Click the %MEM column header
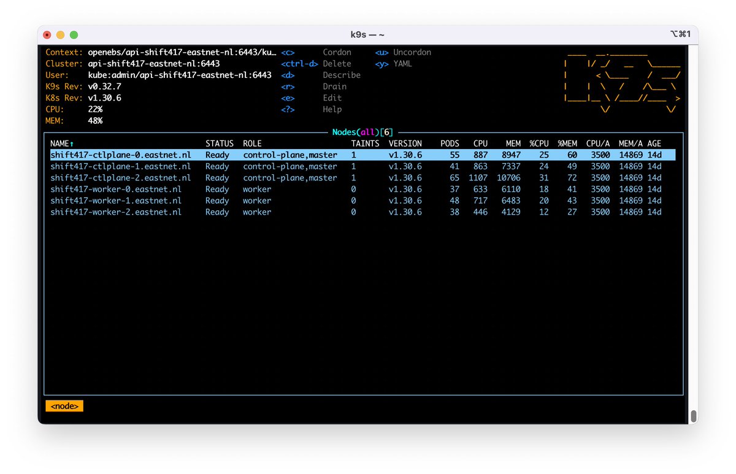Image resolution: width=736 pixels, height=474 pixels. [x=567, y=143]
